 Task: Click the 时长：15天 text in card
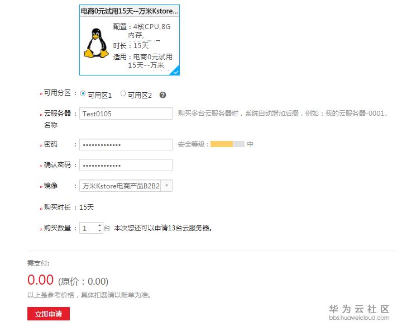131,46
